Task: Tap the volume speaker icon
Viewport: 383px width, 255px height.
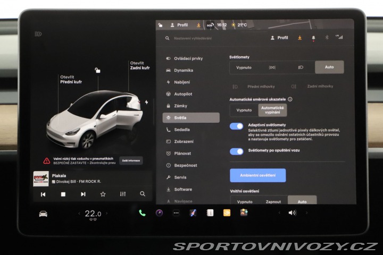Action: [x=293, y=213]
